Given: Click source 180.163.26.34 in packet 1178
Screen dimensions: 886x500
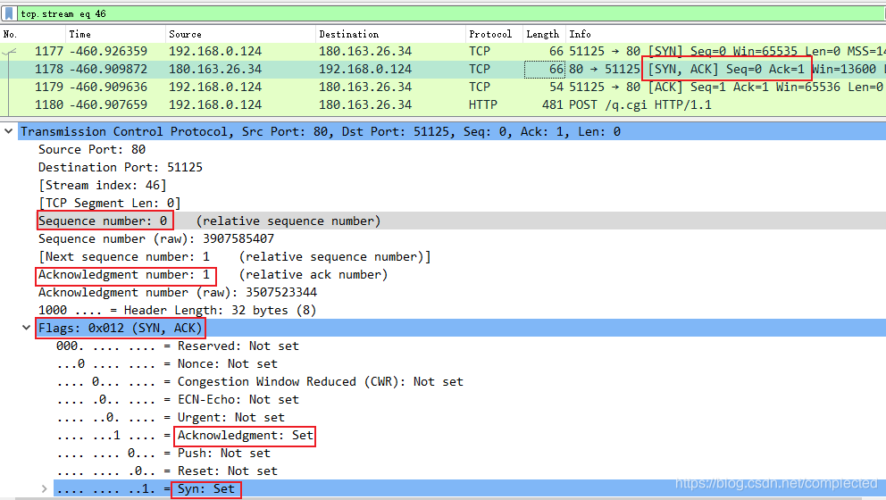Looking at the screenshot, I should coord(215,70).
